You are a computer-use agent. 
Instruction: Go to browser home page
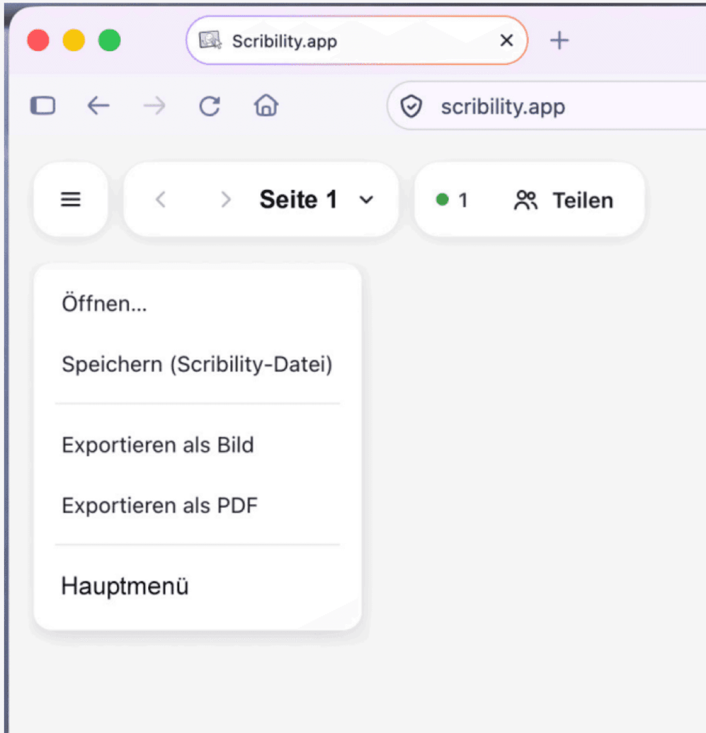click(x=266, y=106)
